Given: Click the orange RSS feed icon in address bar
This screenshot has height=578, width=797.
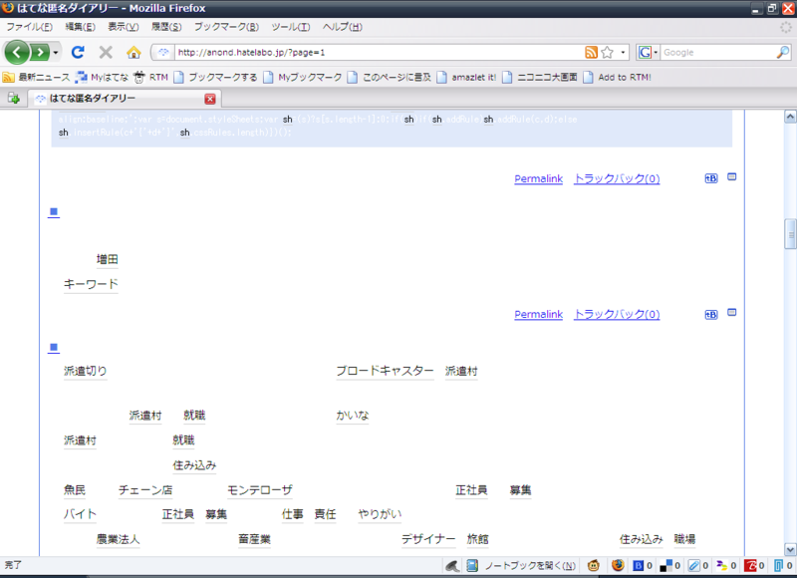Looking at the screenshot, I should 591,52.
